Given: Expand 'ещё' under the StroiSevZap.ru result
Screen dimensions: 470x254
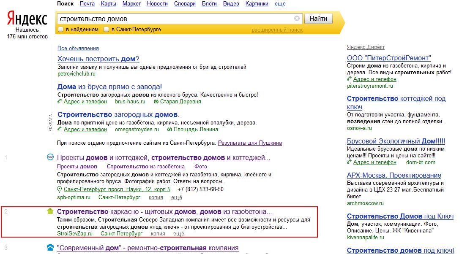Looking at the screenshot, I should 179,234.
